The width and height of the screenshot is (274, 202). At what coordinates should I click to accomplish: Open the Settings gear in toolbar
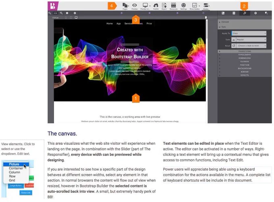pyautogui.click(x=183, y=5)
